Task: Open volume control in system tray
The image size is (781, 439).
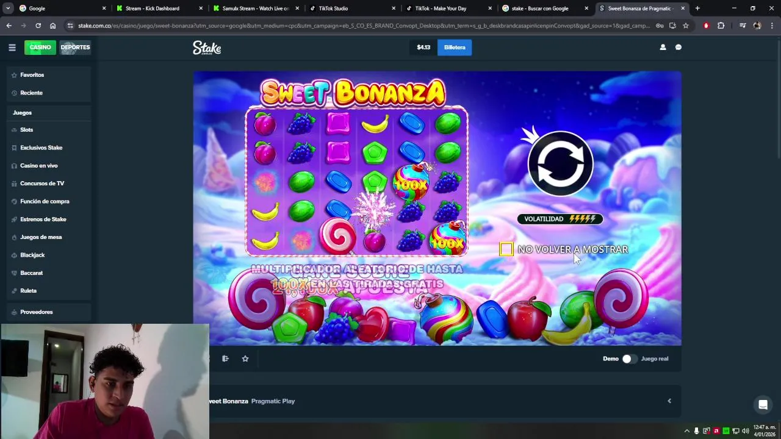Action: (746, 431)
